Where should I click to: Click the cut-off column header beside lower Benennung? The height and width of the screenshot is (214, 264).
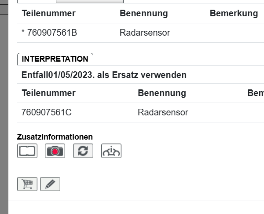click(256, 93)
